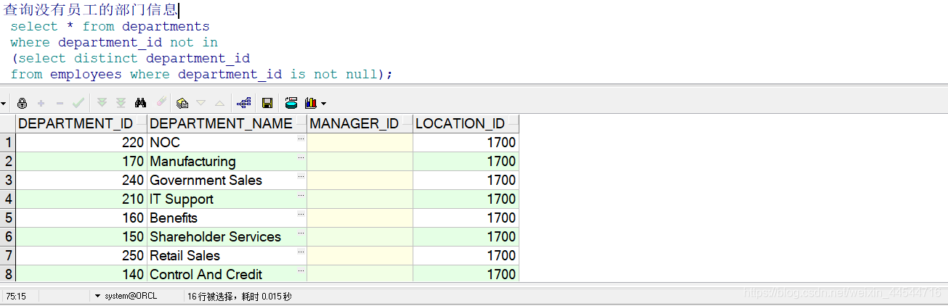Click the empty MANAGER_ID cell in NOC row
948x306 pixels.
click(360, 142)
